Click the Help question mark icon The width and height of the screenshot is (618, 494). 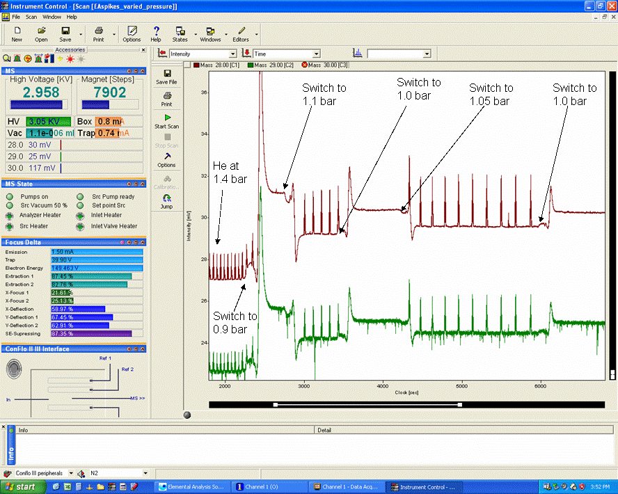tap(156, 31)
